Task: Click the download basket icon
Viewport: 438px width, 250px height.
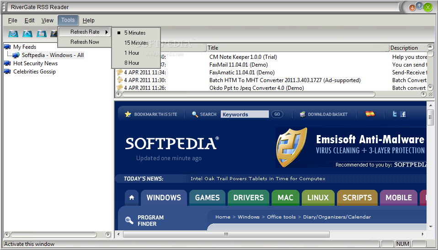Action: (x=303, y=114)
